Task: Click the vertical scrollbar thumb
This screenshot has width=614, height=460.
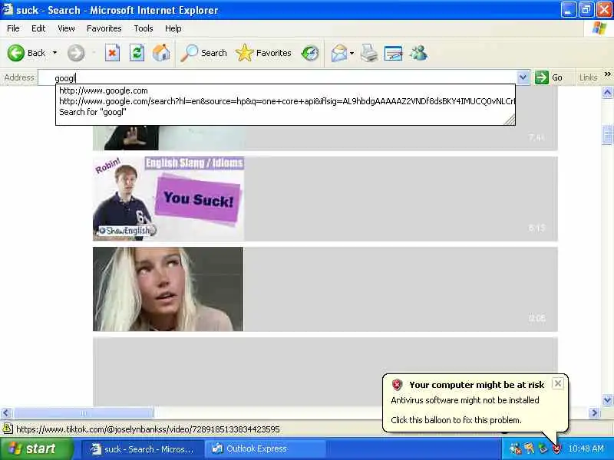Action: pyautogui.click(x=607, y=135)
